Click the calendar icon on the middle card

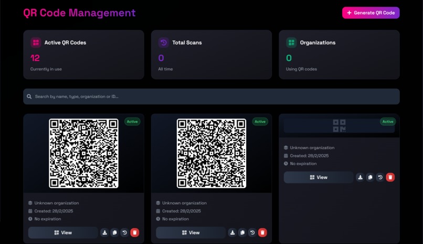(x=158, y=211)
